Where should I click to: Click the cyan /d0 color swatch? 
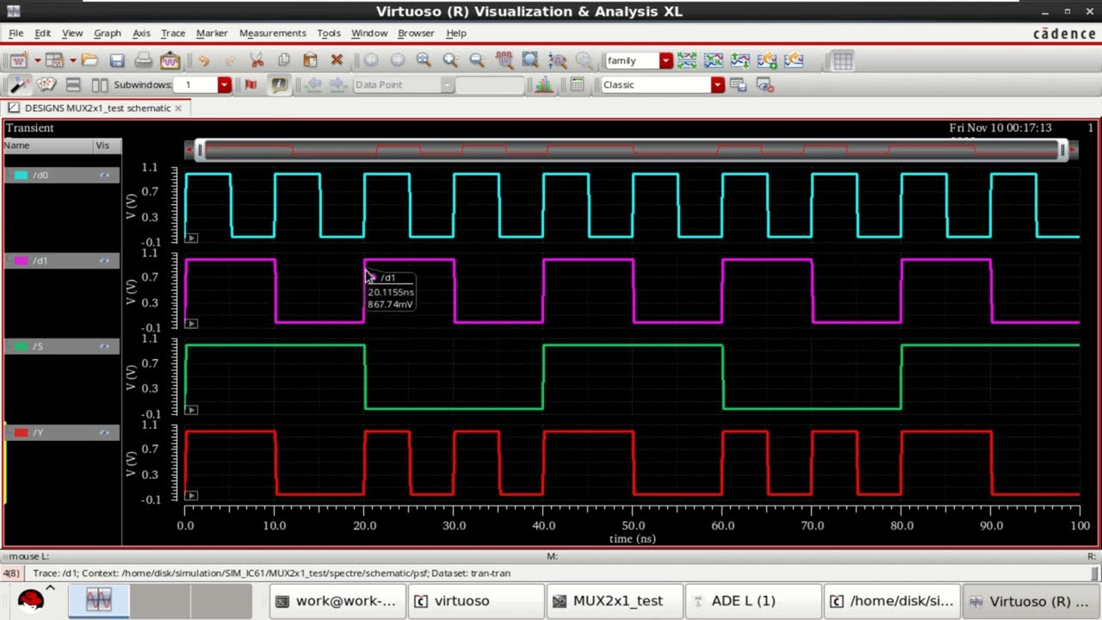[x=21, y=175]
